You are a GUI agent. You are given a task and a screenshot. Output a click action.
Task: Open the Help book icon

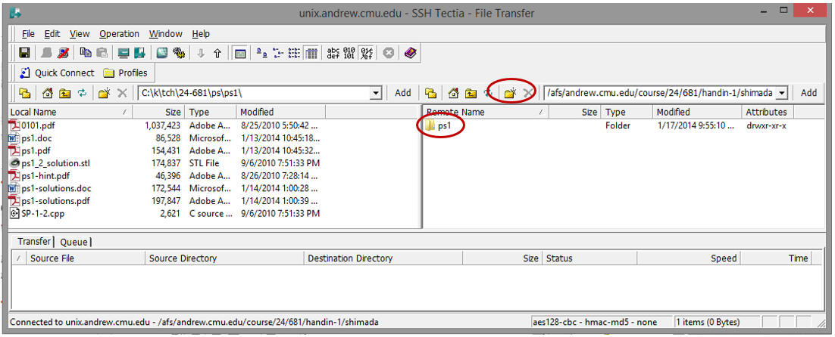(409, 53)
